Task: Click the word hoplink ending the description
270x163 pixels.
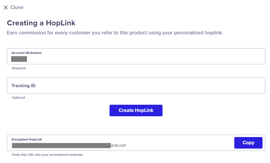Action: click(x=214, y=33)
